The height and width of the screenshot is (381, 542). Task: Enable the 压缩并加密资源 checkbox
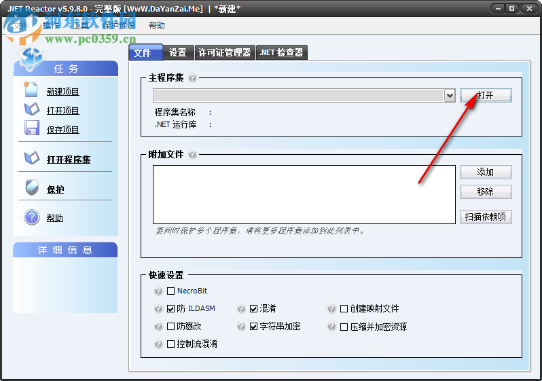pos(344,327)
